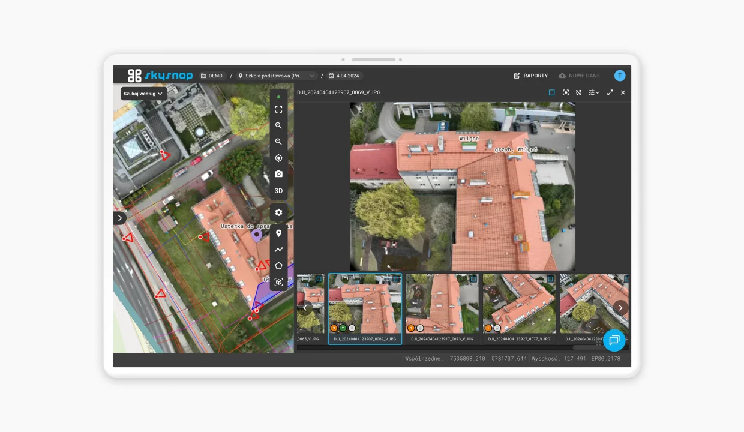
Task: Switch the map to 3D view
Action: coord(278,191)
